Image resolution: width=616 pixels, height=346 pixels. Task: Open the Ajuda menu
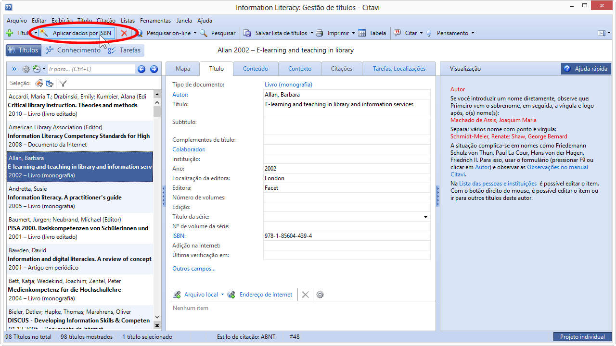tap(205, 21)
